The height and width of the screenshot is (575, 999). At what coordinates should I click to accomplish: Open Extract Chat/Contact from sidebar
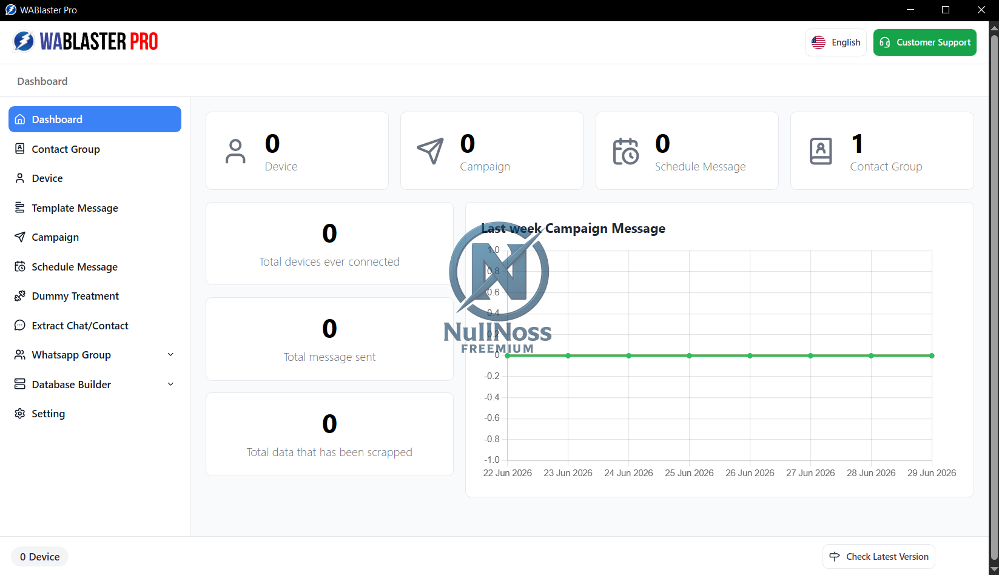point(95,325)
